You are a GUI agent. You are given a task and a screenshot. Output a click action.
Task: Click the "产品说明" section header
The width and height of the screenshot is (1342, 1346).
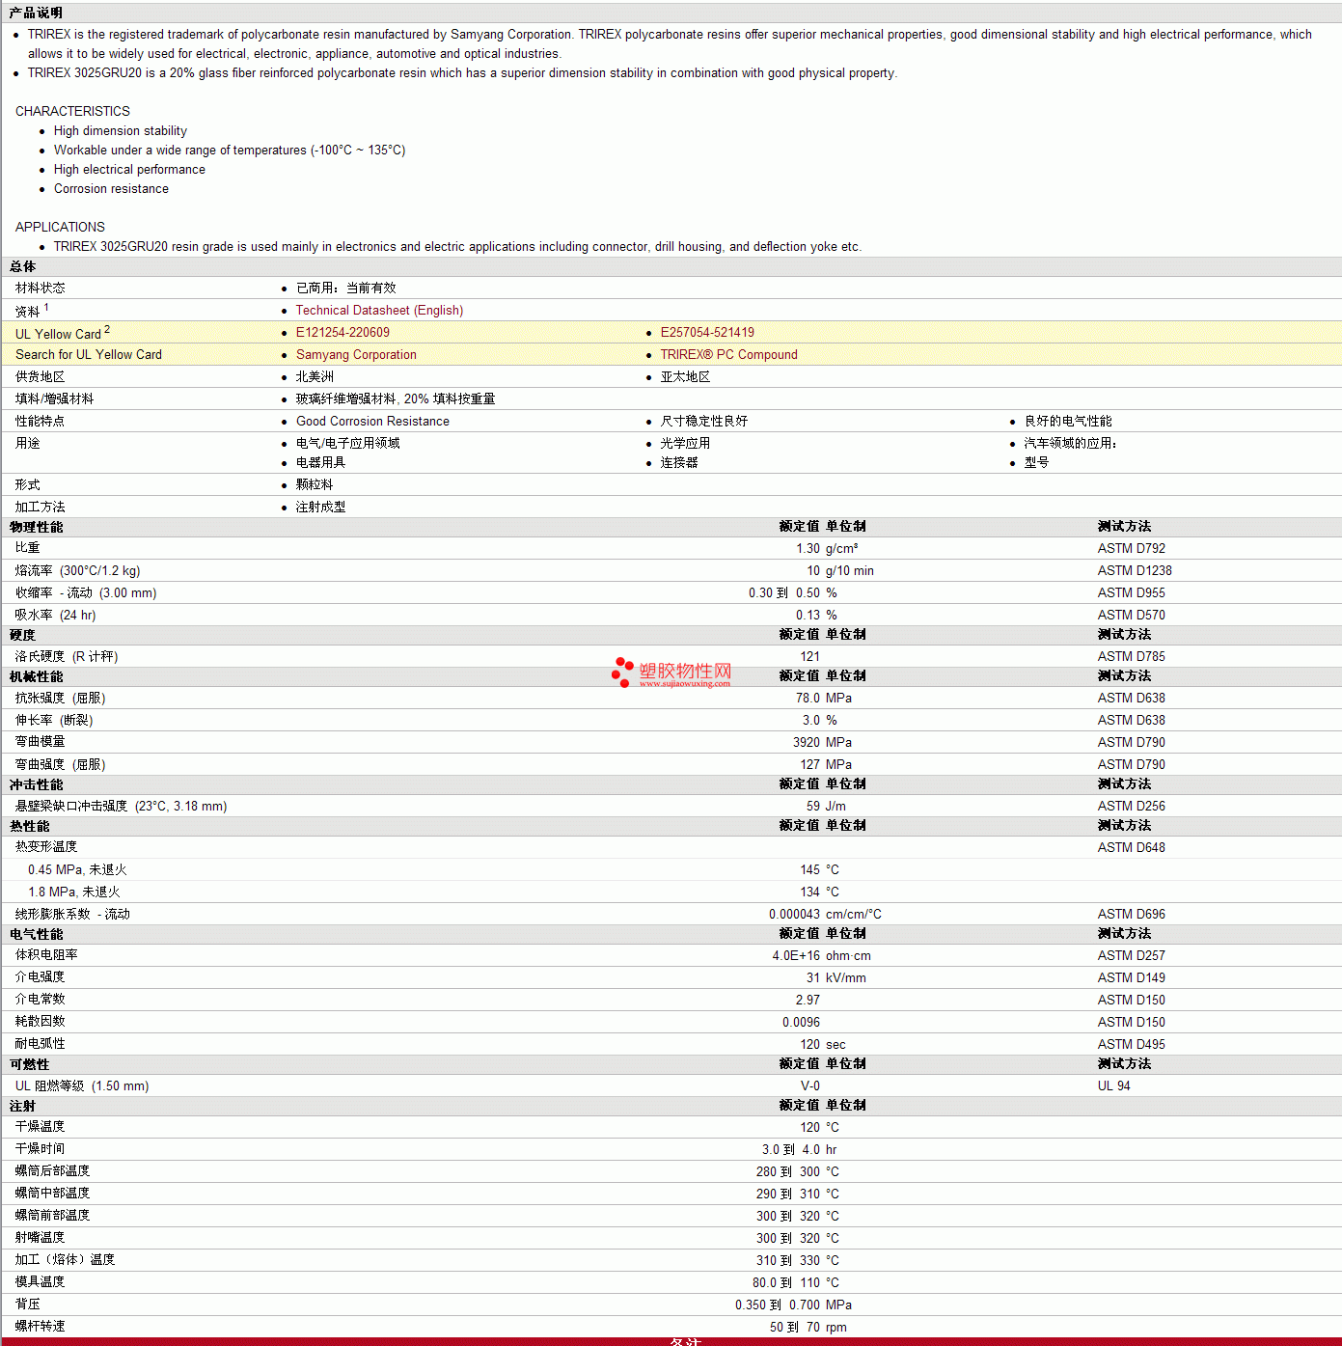[x=36, y=13]
